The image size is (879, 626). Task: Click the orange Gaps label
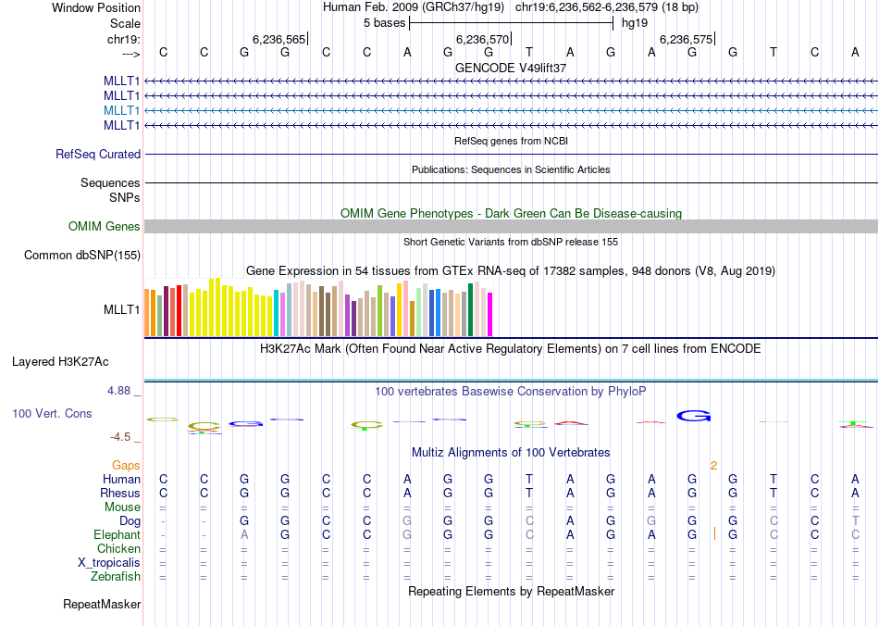tap(126, 465)
